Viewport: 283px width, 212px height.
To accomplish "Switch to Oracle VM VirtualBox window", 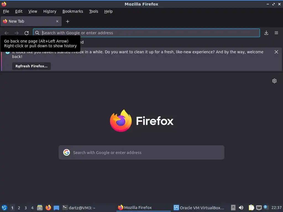I will pyautogui.click(x=199, y=208).
